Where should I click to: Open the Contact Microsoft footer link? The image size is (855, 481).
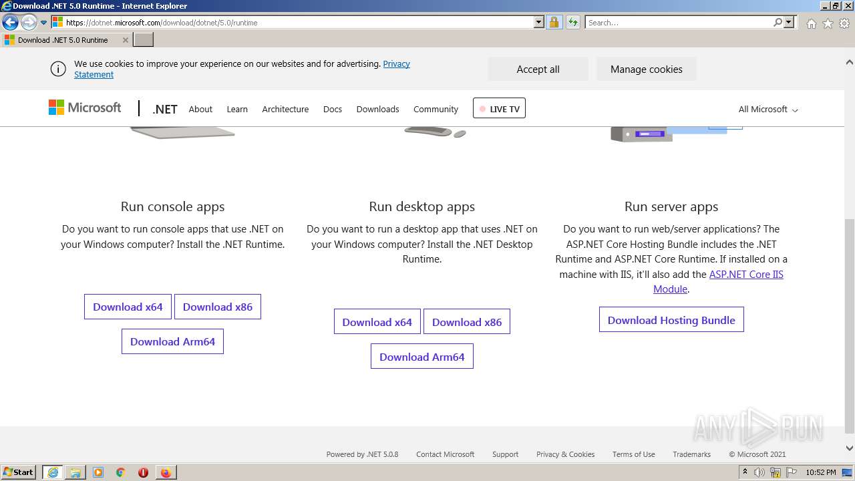(x=445, y=454)
